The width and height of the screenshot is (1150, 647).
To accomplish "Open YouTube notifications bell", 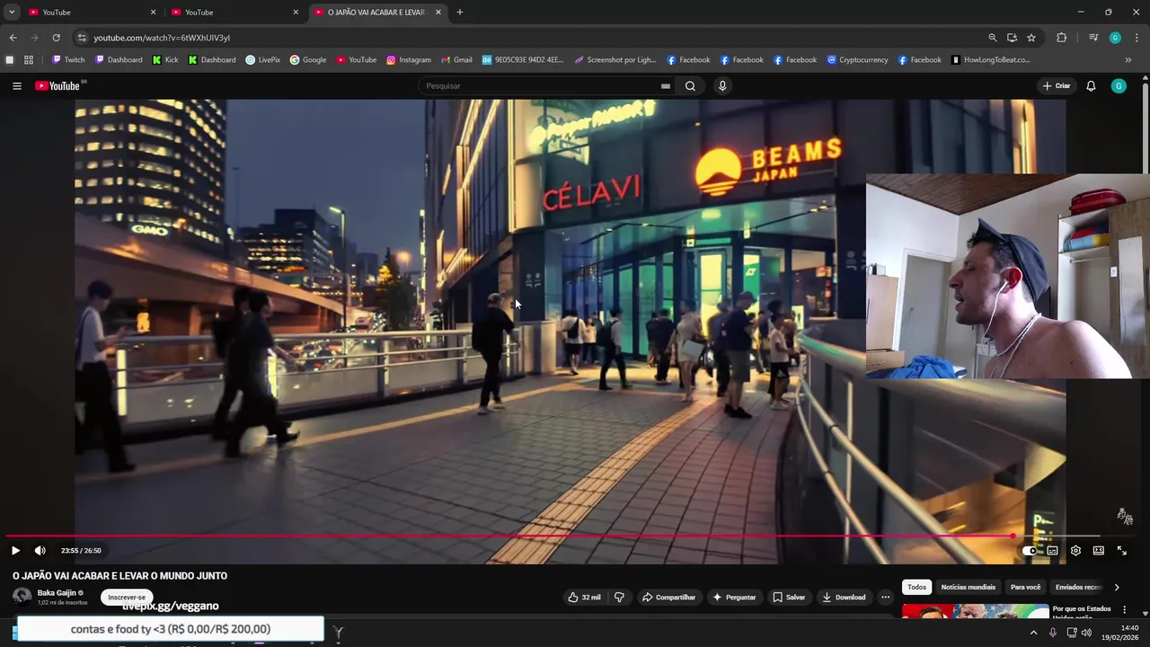I will [1091, 86].
